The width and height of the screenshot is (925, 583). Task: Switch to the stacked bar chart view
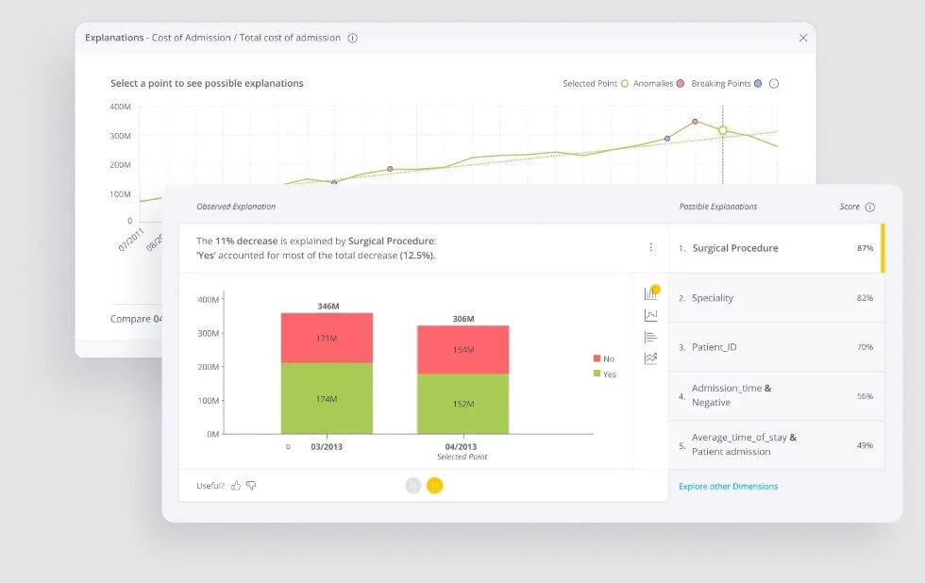[x=650, y=293]
